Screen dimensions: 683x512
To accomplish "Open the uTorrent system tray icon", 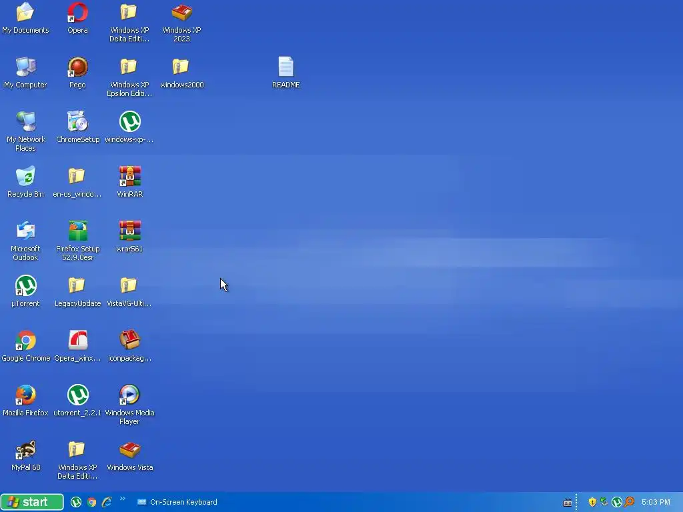I will [x=616, y=502].
